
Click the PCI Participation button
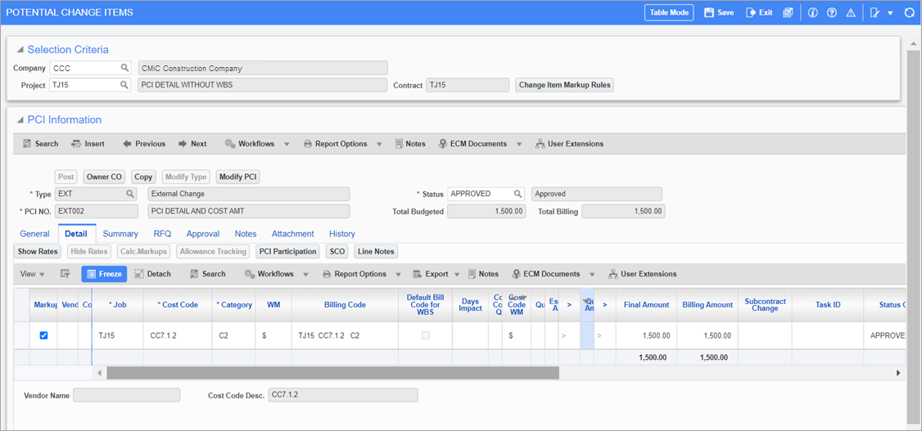click(x=288, y=252)
